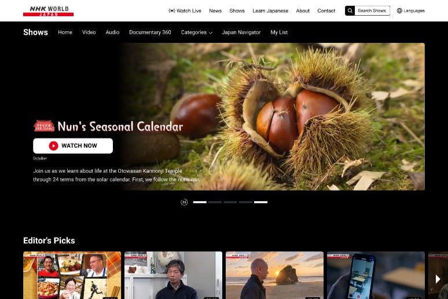Click the red play icon in Watch Now
Image resolution: width=448 pixels, height=299 pixels.
coord(53,145)
